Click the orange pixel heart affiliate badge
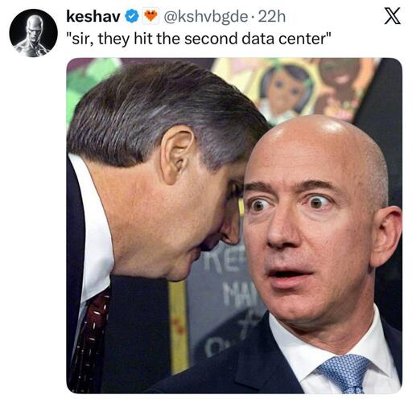This screenshot has height=399, width=412. (x=150, y=17)
